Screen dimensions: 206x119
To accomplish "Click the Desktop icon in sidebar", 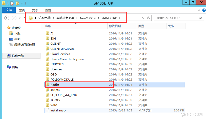I will [x=11, y=39].
